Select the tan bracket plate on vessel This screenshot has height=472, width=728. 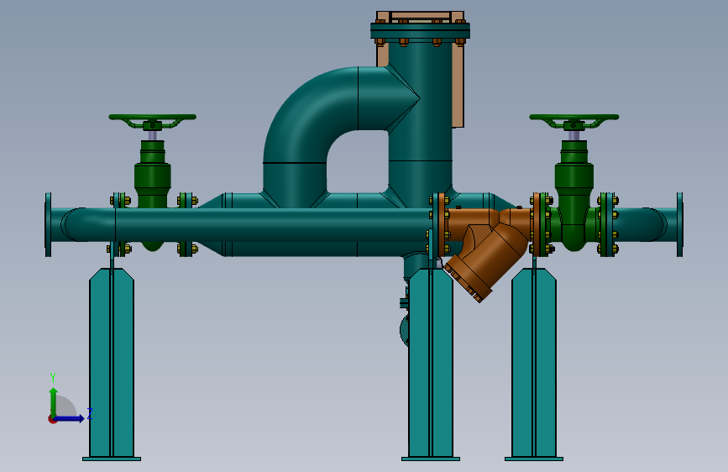click(458, 86)
